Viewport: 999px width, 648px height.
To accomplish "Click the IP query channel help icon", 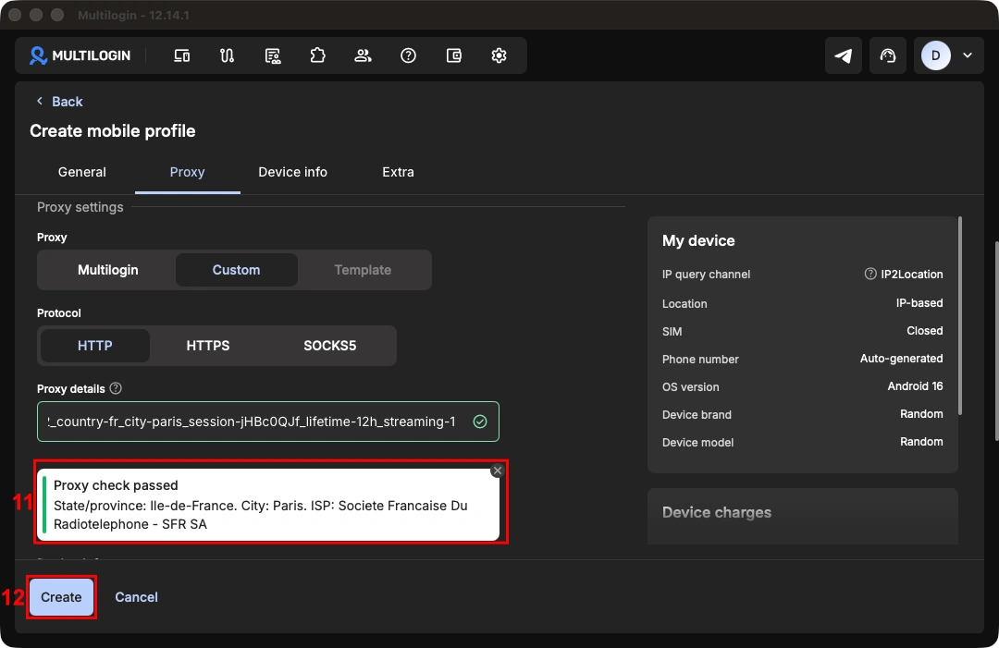I will tap(870, 274).
